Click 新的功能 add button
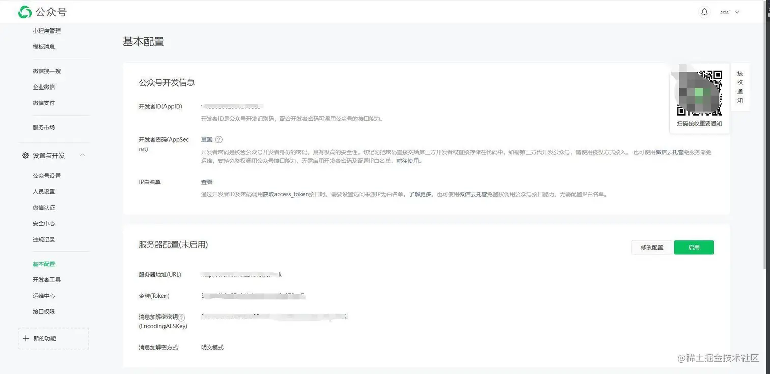This screenshot has height=374, width=770. click(53, 338)
